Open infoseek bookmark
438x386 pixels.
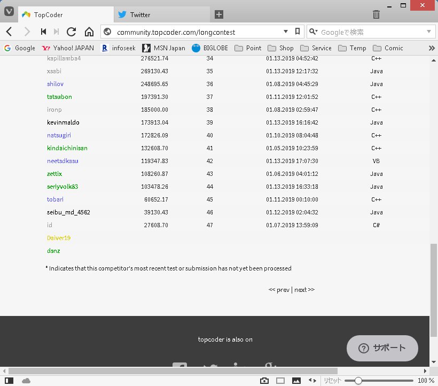tap(119, 48)
